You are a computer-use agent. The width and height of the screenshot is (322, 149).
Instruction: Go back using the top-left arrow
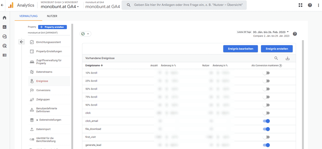(2, 5)
